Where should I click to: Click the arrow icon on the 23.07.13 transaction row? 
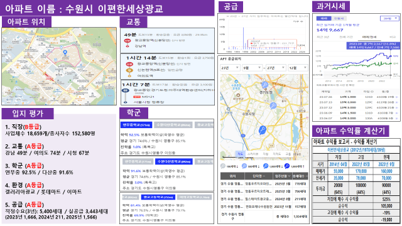[396, 102]
